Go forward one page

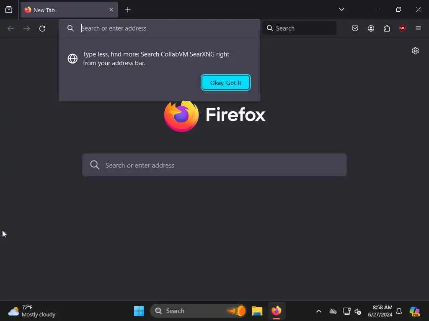(x=26, y=28)
